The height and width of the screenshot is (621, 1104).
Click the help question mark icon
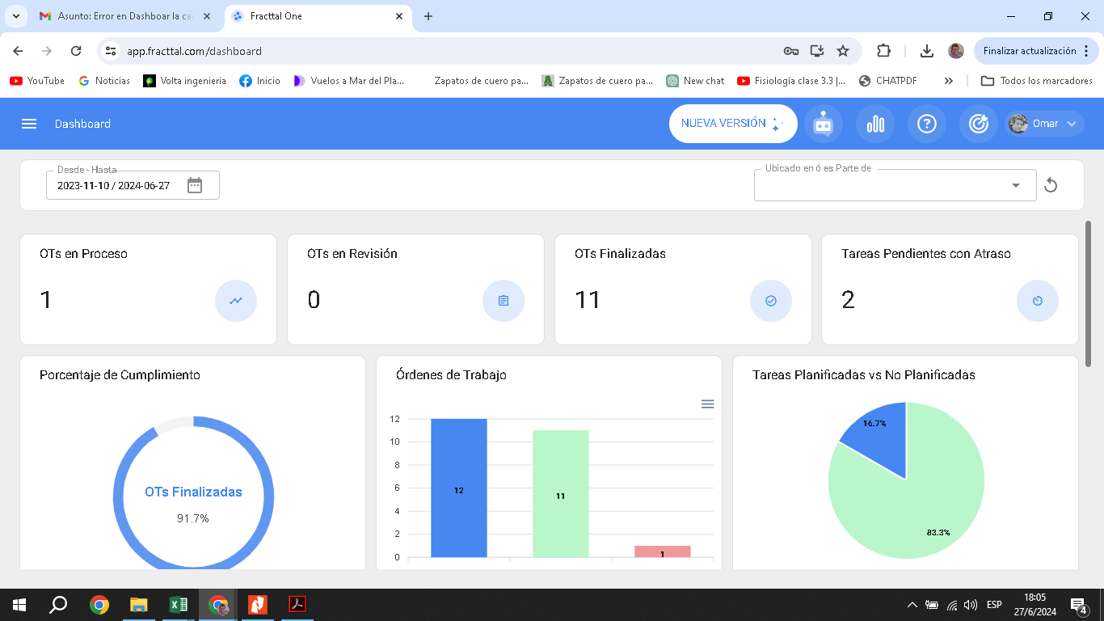coord(927,124)
